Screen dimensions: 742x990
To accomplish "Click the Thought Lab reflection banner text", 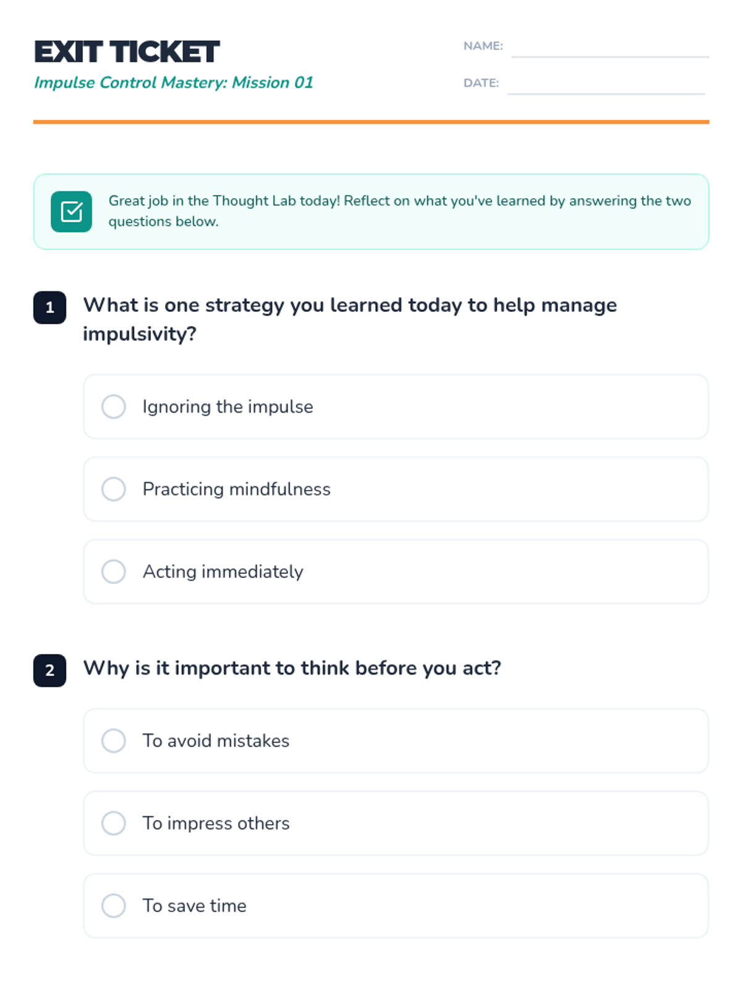I will click(399, 211).
